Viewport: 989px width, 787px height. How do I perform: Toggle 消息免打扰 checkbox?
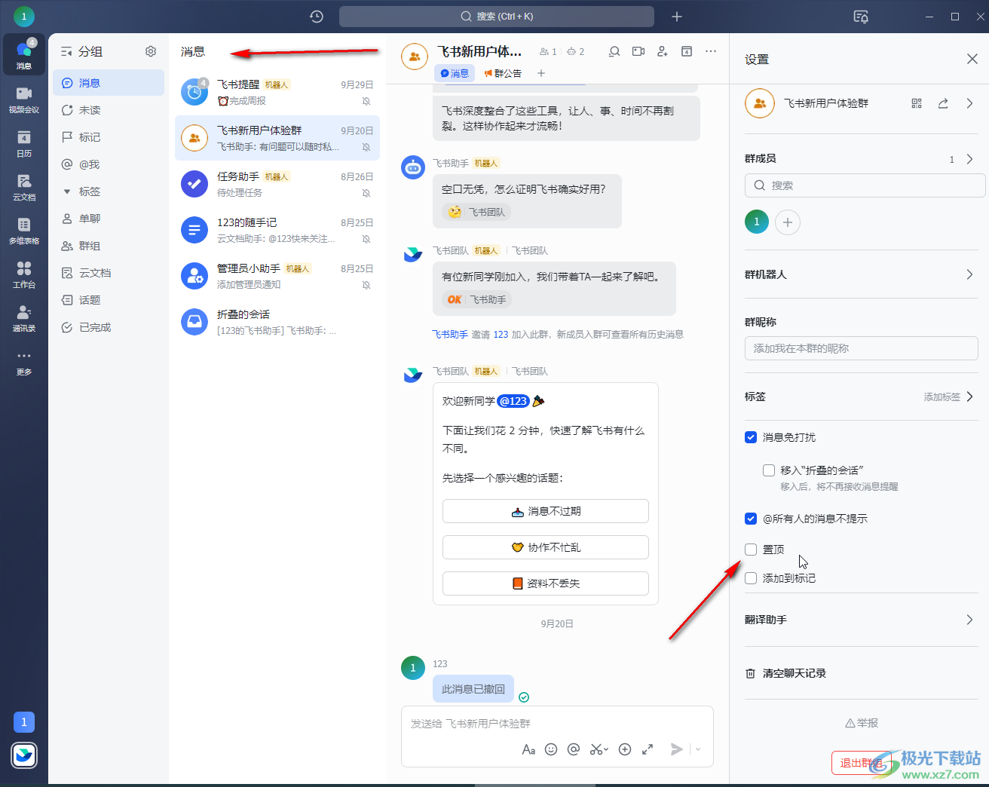pyautogui.click(x=751, y=437)
